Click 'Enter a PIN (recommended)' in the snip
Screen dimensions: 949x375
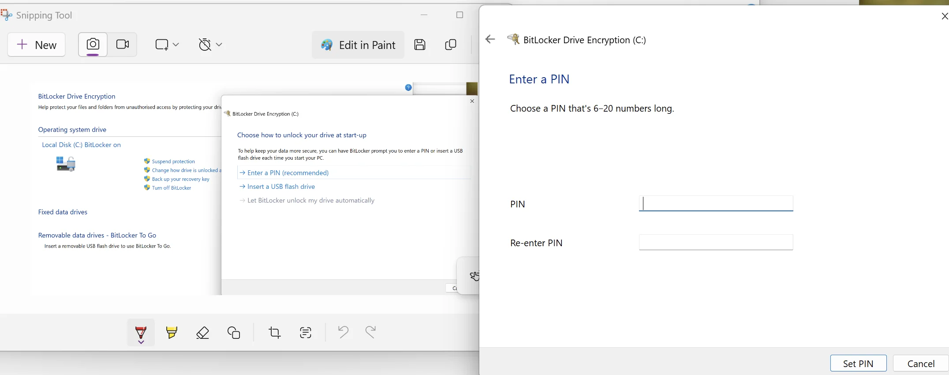(x=288, y=173)
